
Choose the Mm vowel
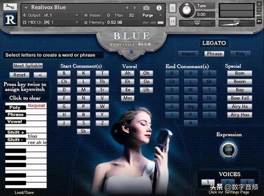click(127, 98)
